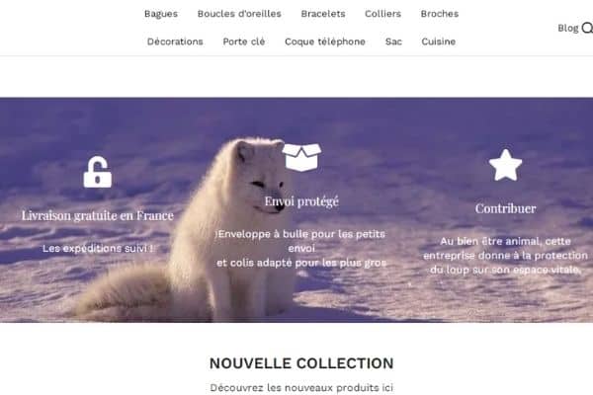
Task: Go to the Bracelets category
Action: point(323,14)
